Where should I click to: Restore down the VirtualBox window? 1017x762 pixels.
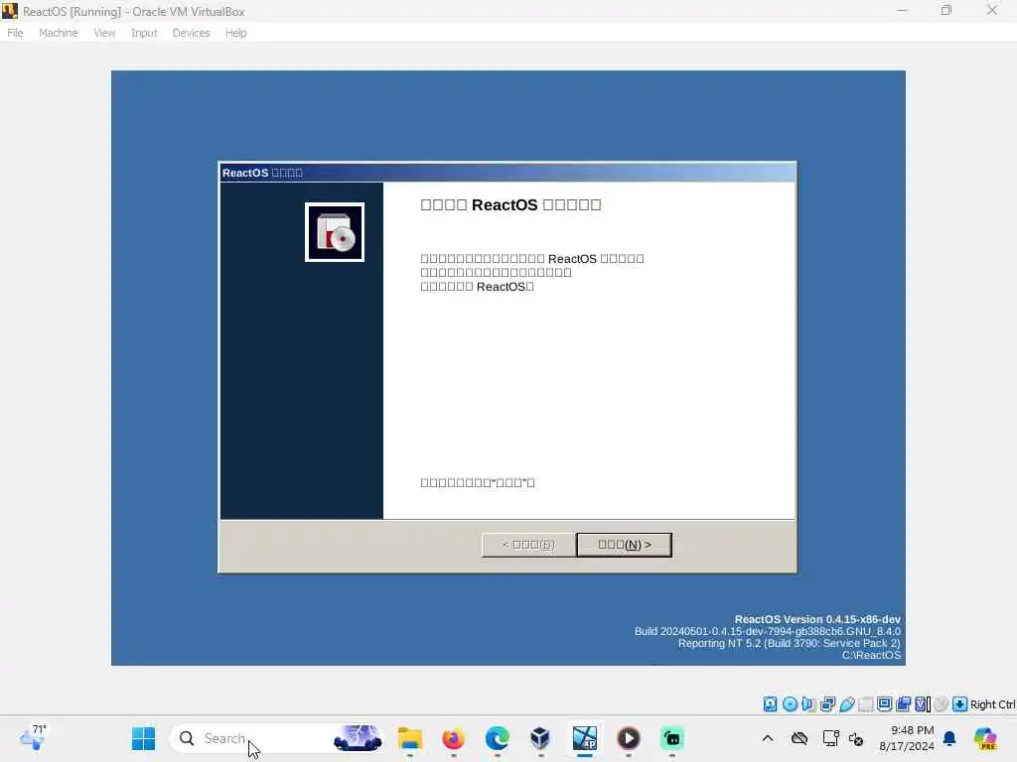click(946, 10)
